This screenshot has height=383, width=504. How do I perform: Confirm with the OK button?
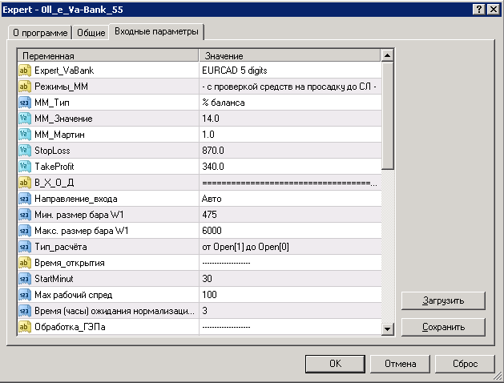(335, 364)
